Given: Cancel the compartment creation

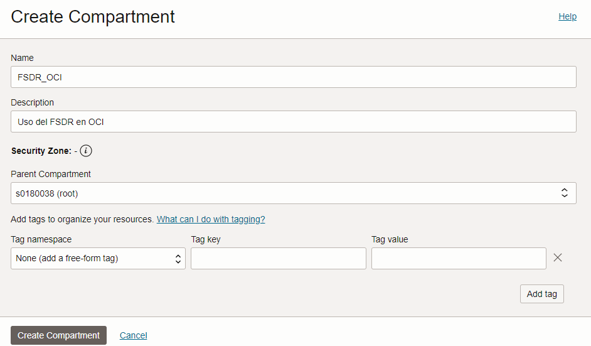Looking at the screenshot, I should coord(134,335).
